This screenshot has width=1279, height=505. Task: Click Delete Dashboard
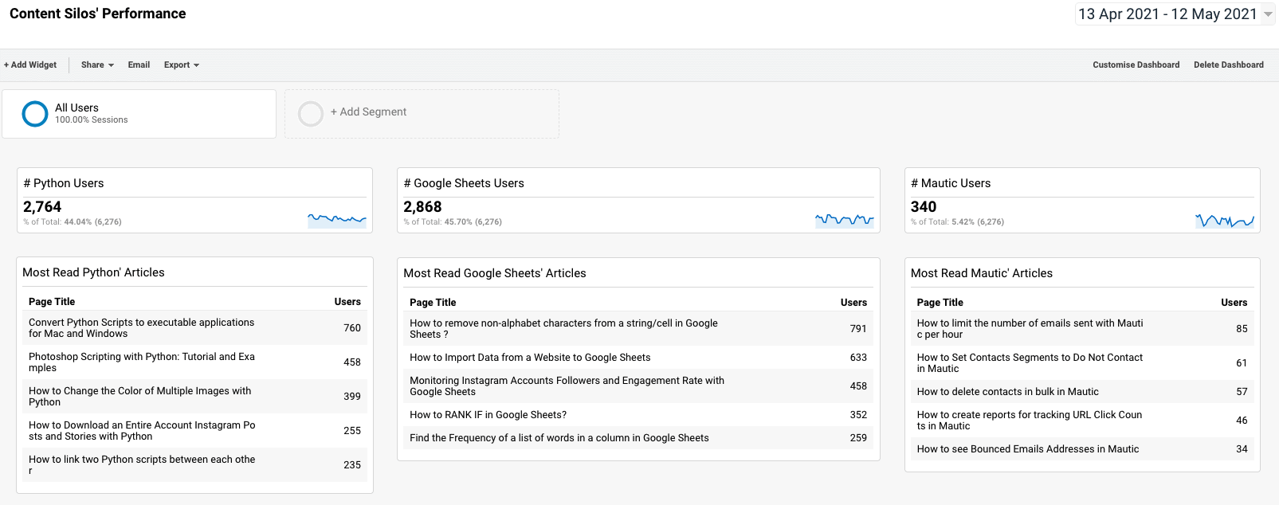(x=1228, y=65)
